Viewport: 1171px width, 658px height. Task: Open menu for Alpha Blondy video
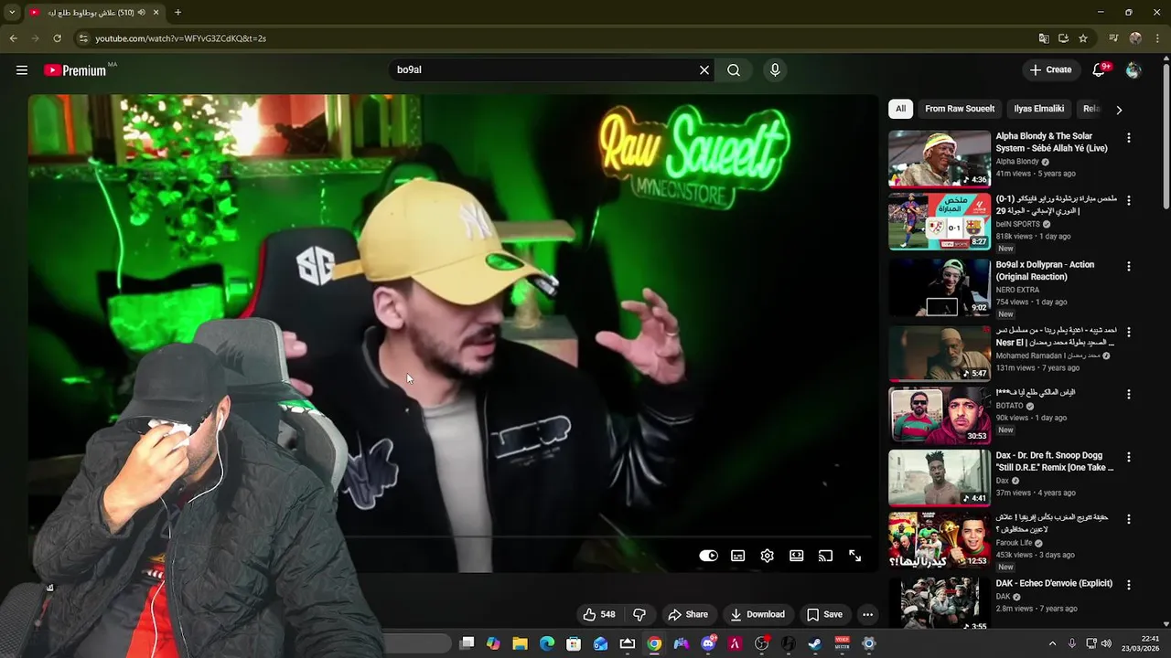point(1129,138)
